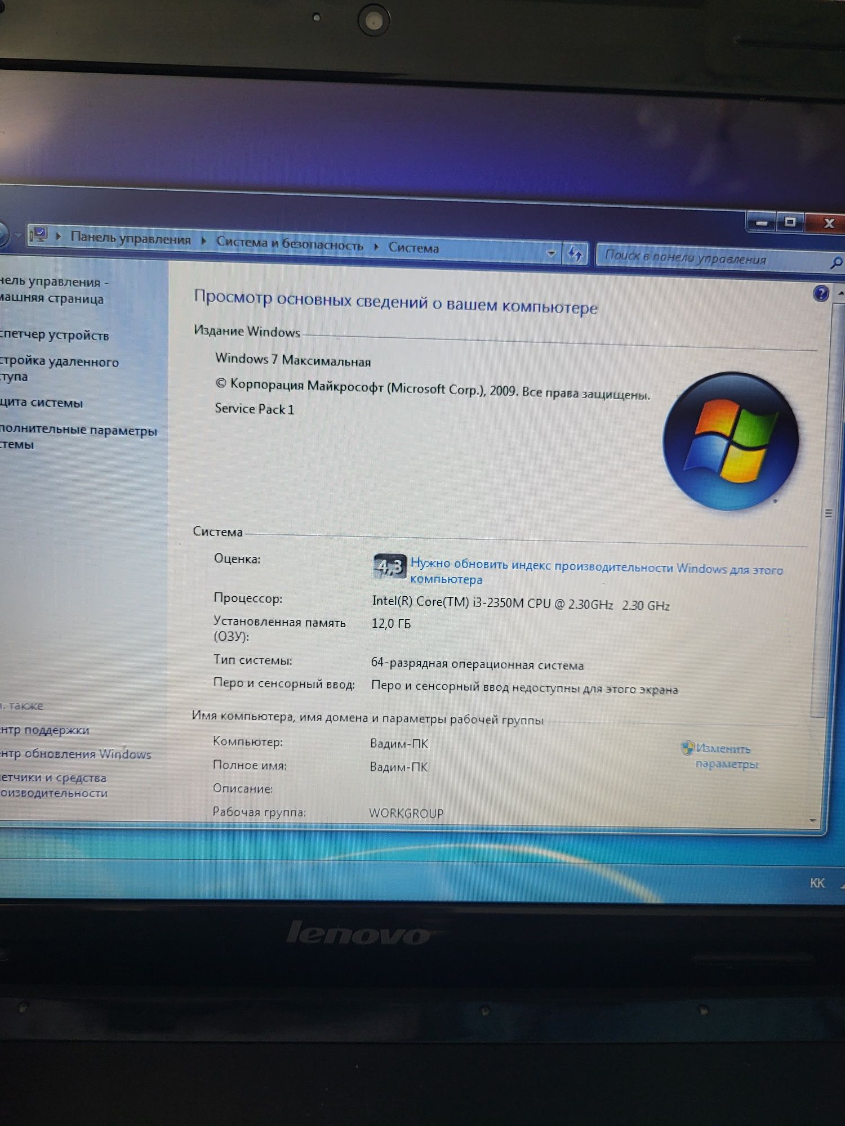Click link to update Windows performance index
845x1126 pixels.
(x=597, y=571)
